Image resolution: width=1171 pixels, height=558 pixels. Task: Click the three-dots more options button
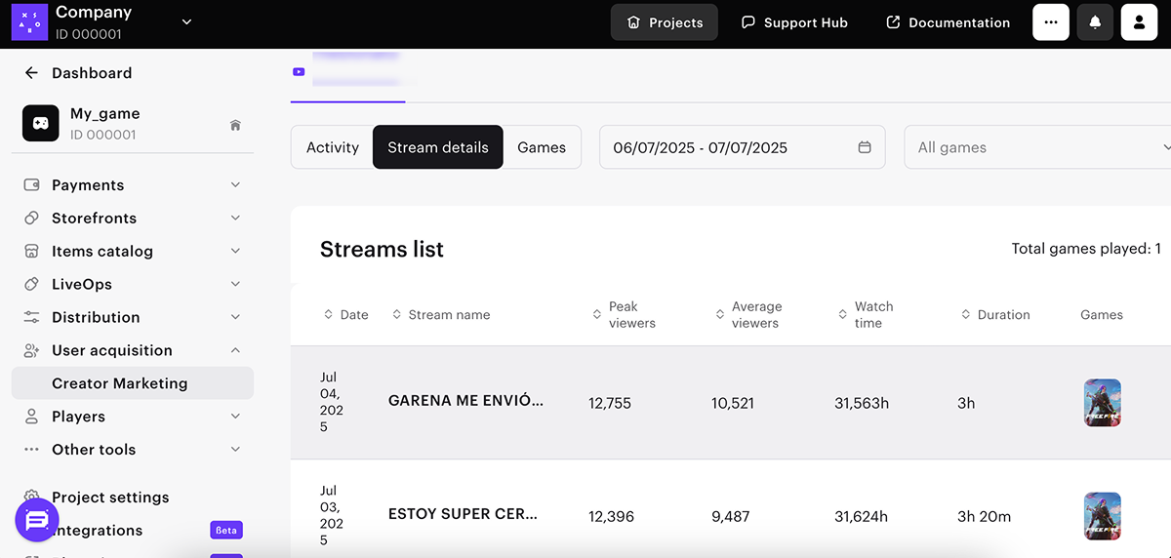point(1051,22)
